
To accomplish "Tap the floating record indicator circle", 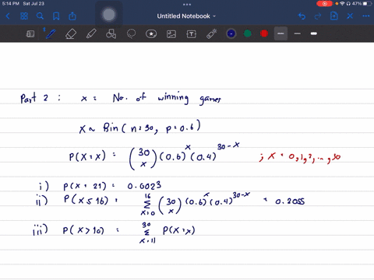I will coord(109,15).
